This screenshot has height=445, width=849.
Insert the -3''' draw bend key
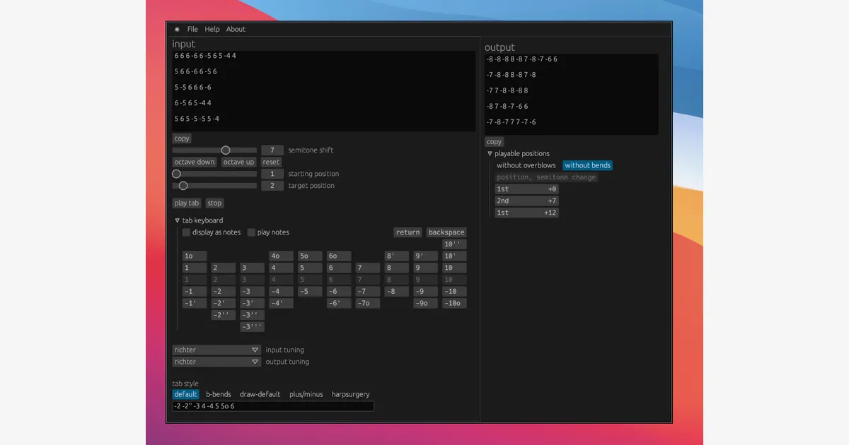(253, 327)
